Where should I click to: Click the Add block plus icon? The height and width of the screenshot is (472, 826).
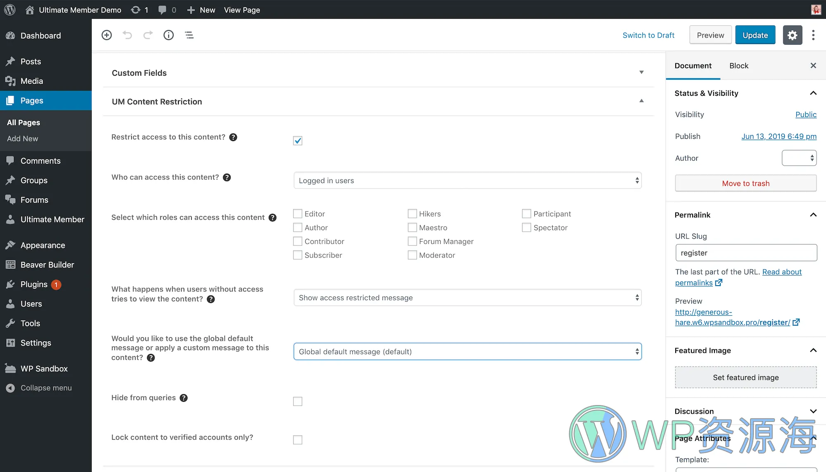click(x=107, y=35)
